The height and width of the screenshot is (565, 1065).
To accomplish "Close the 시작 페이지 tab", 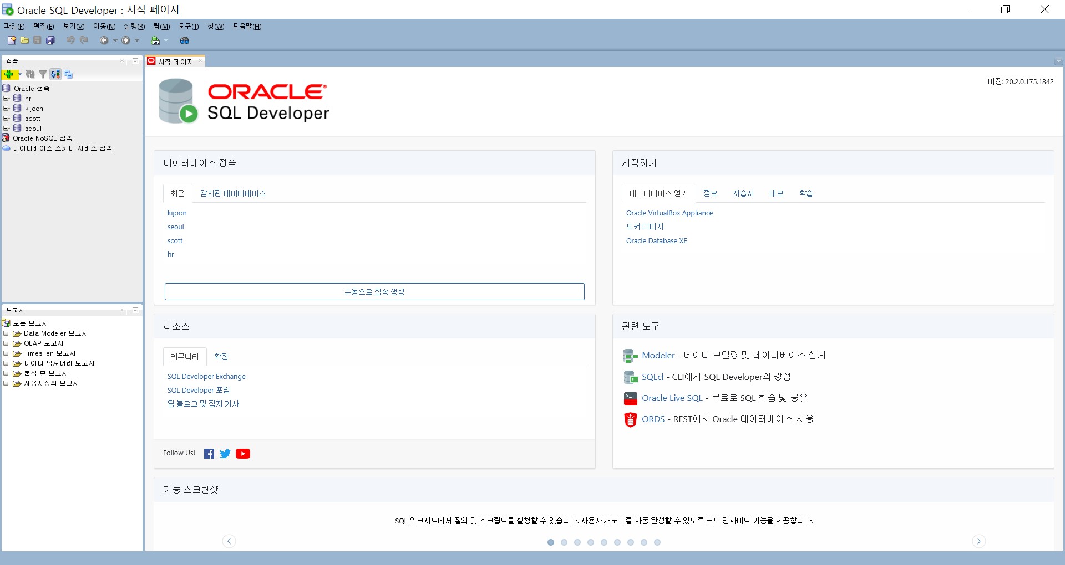I will click(200, 61).
